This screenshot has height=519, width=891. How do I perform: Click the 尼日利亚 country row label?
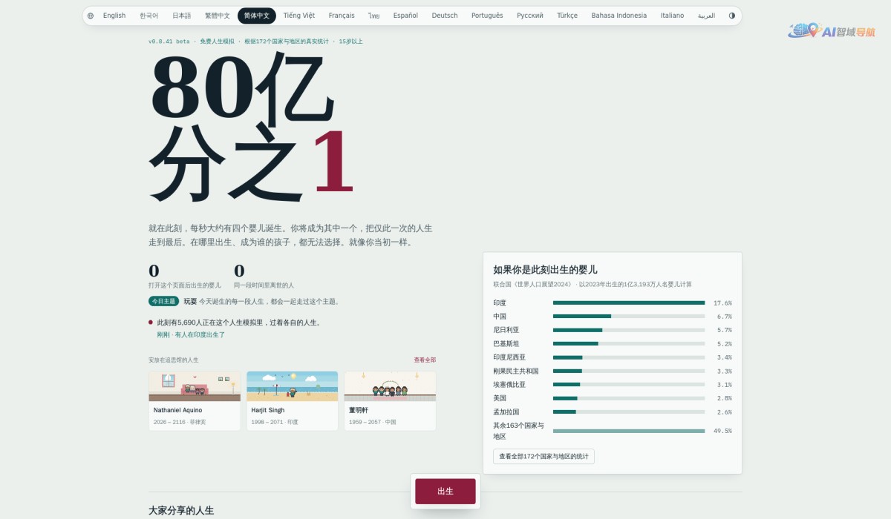click(506, 330)
